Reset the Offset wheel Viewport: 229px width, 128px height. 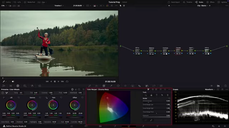point(83,97)
